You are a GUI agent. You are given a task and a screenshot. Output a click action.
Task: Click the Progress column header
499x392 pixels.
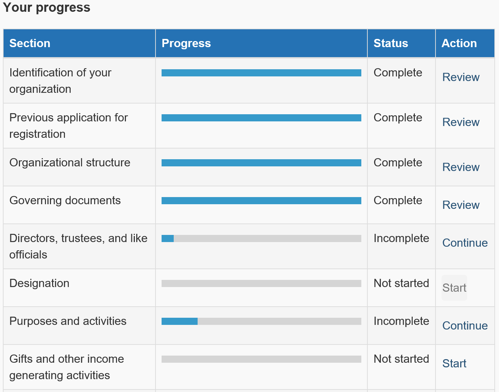(186, 43)
